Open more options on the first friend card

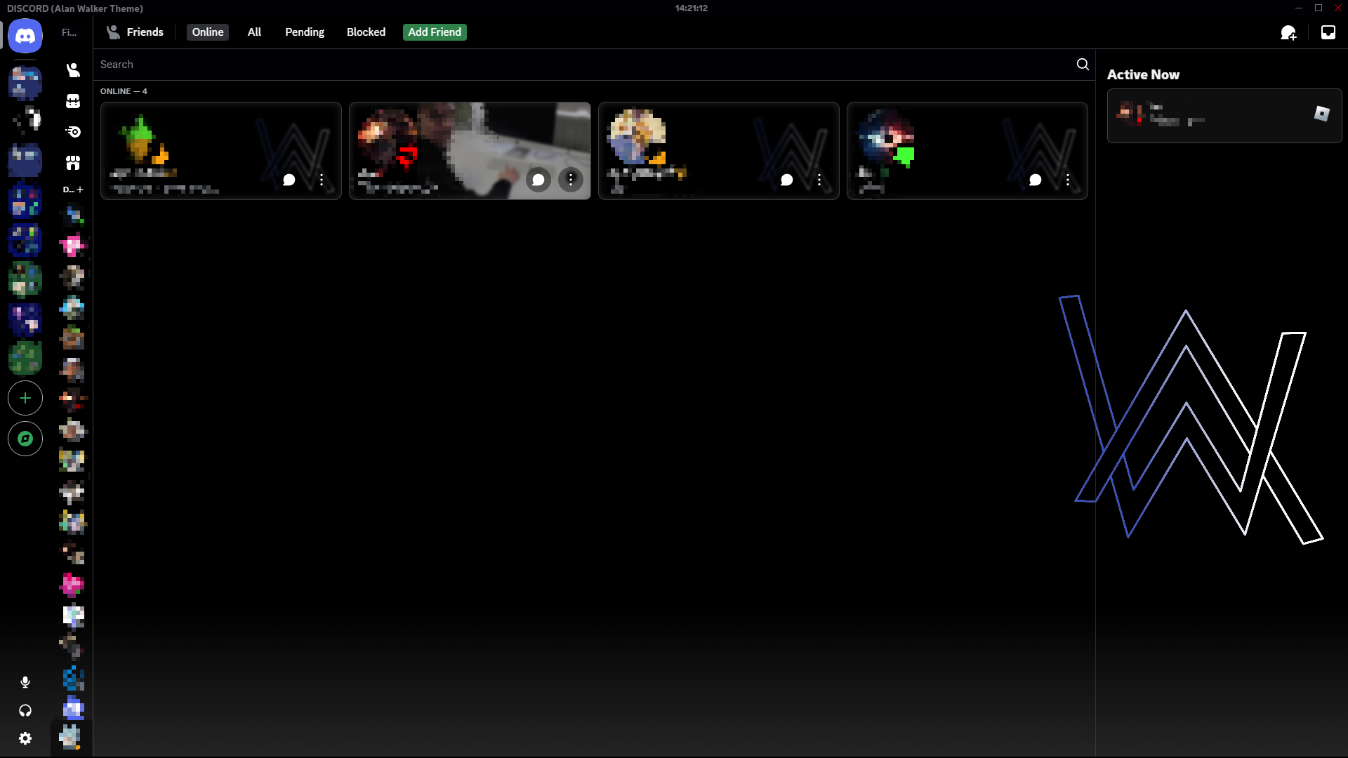[322, 180]
